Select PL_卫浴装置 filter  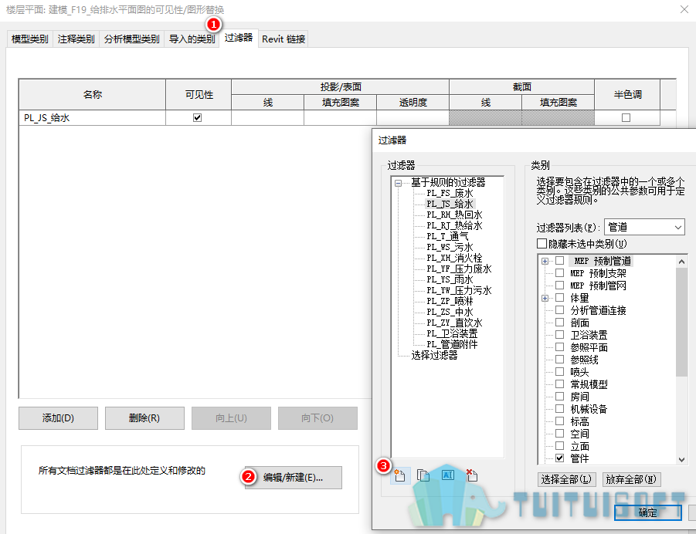452,333
